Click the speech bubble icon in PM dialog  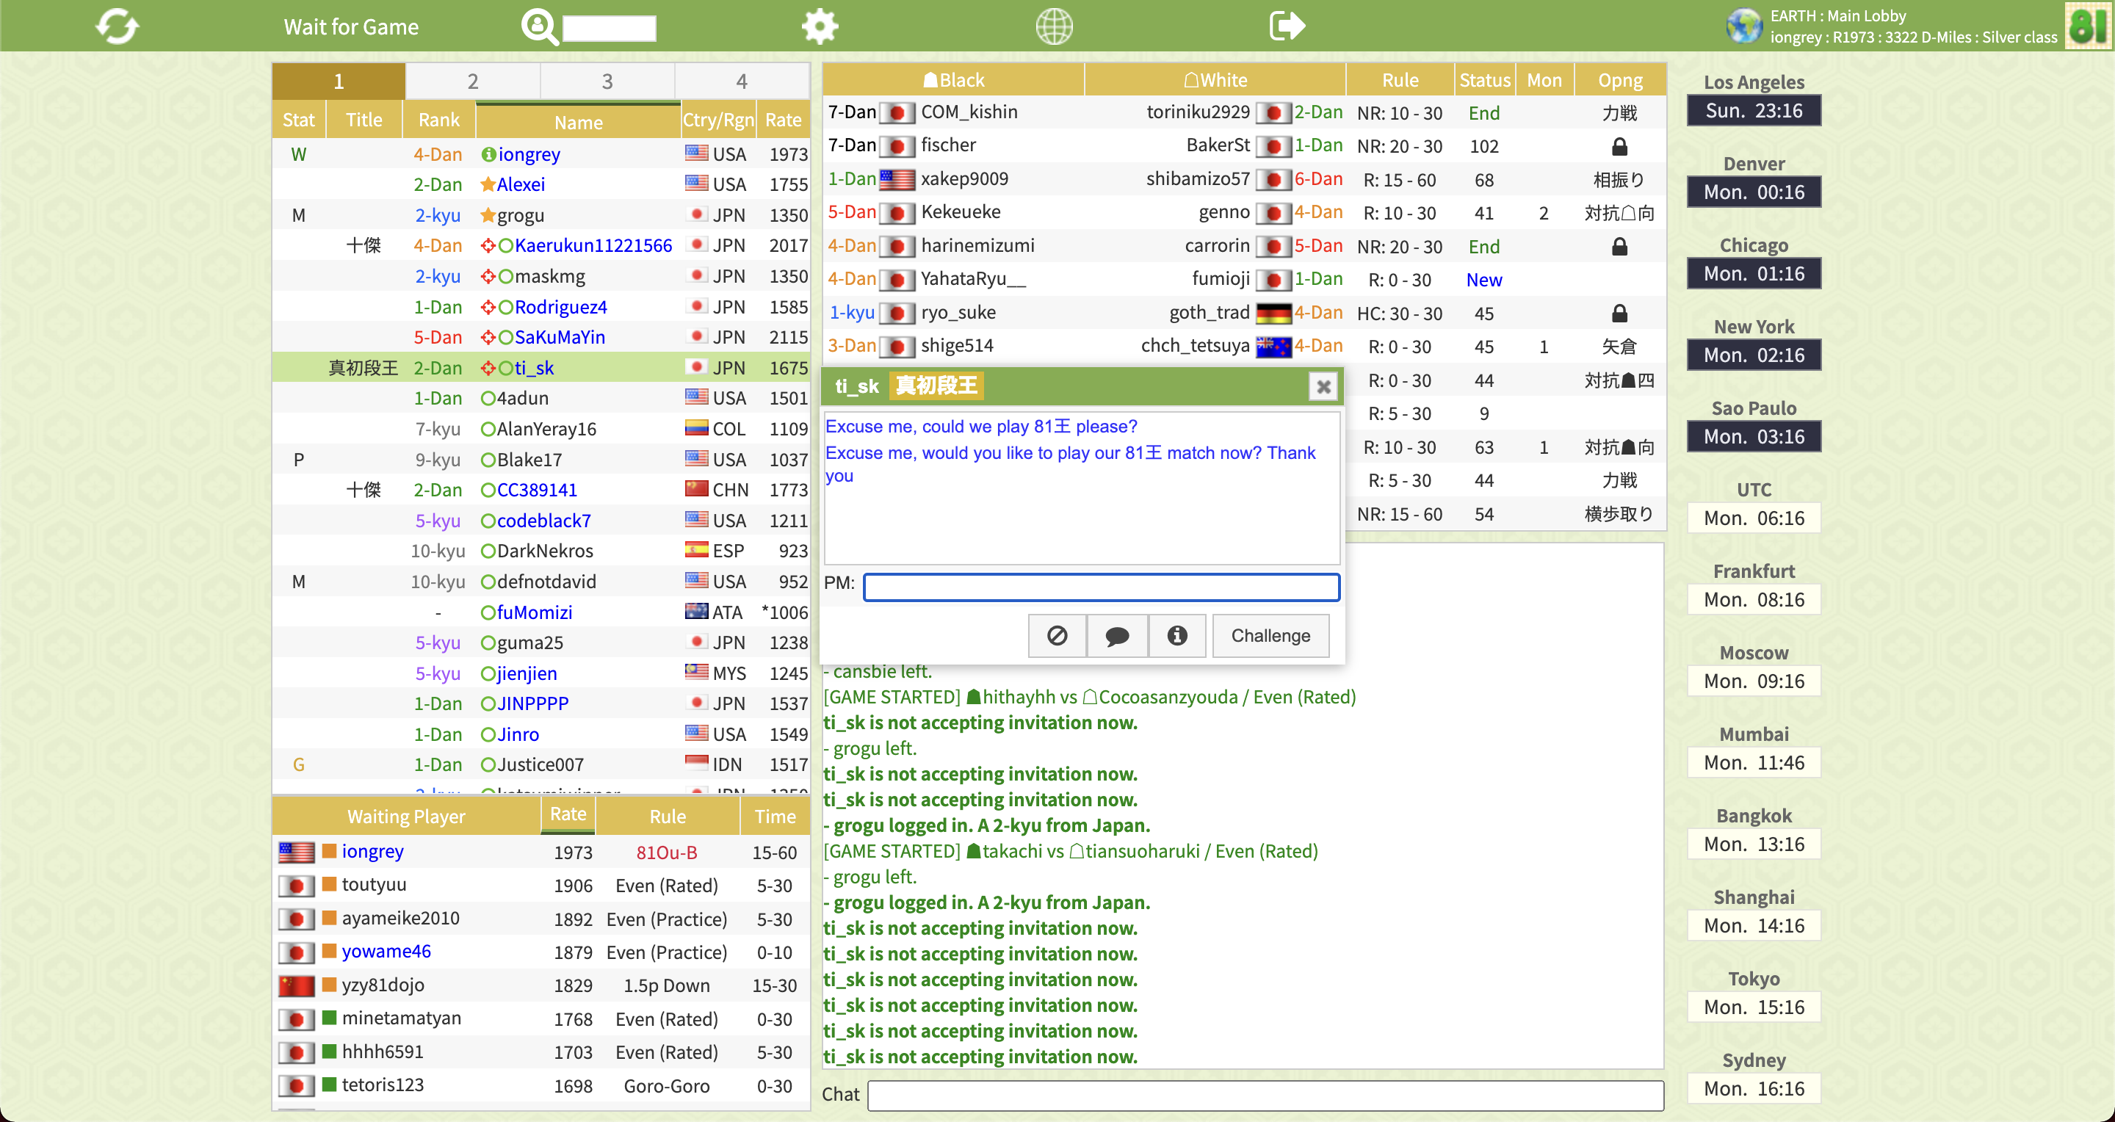1116,635
